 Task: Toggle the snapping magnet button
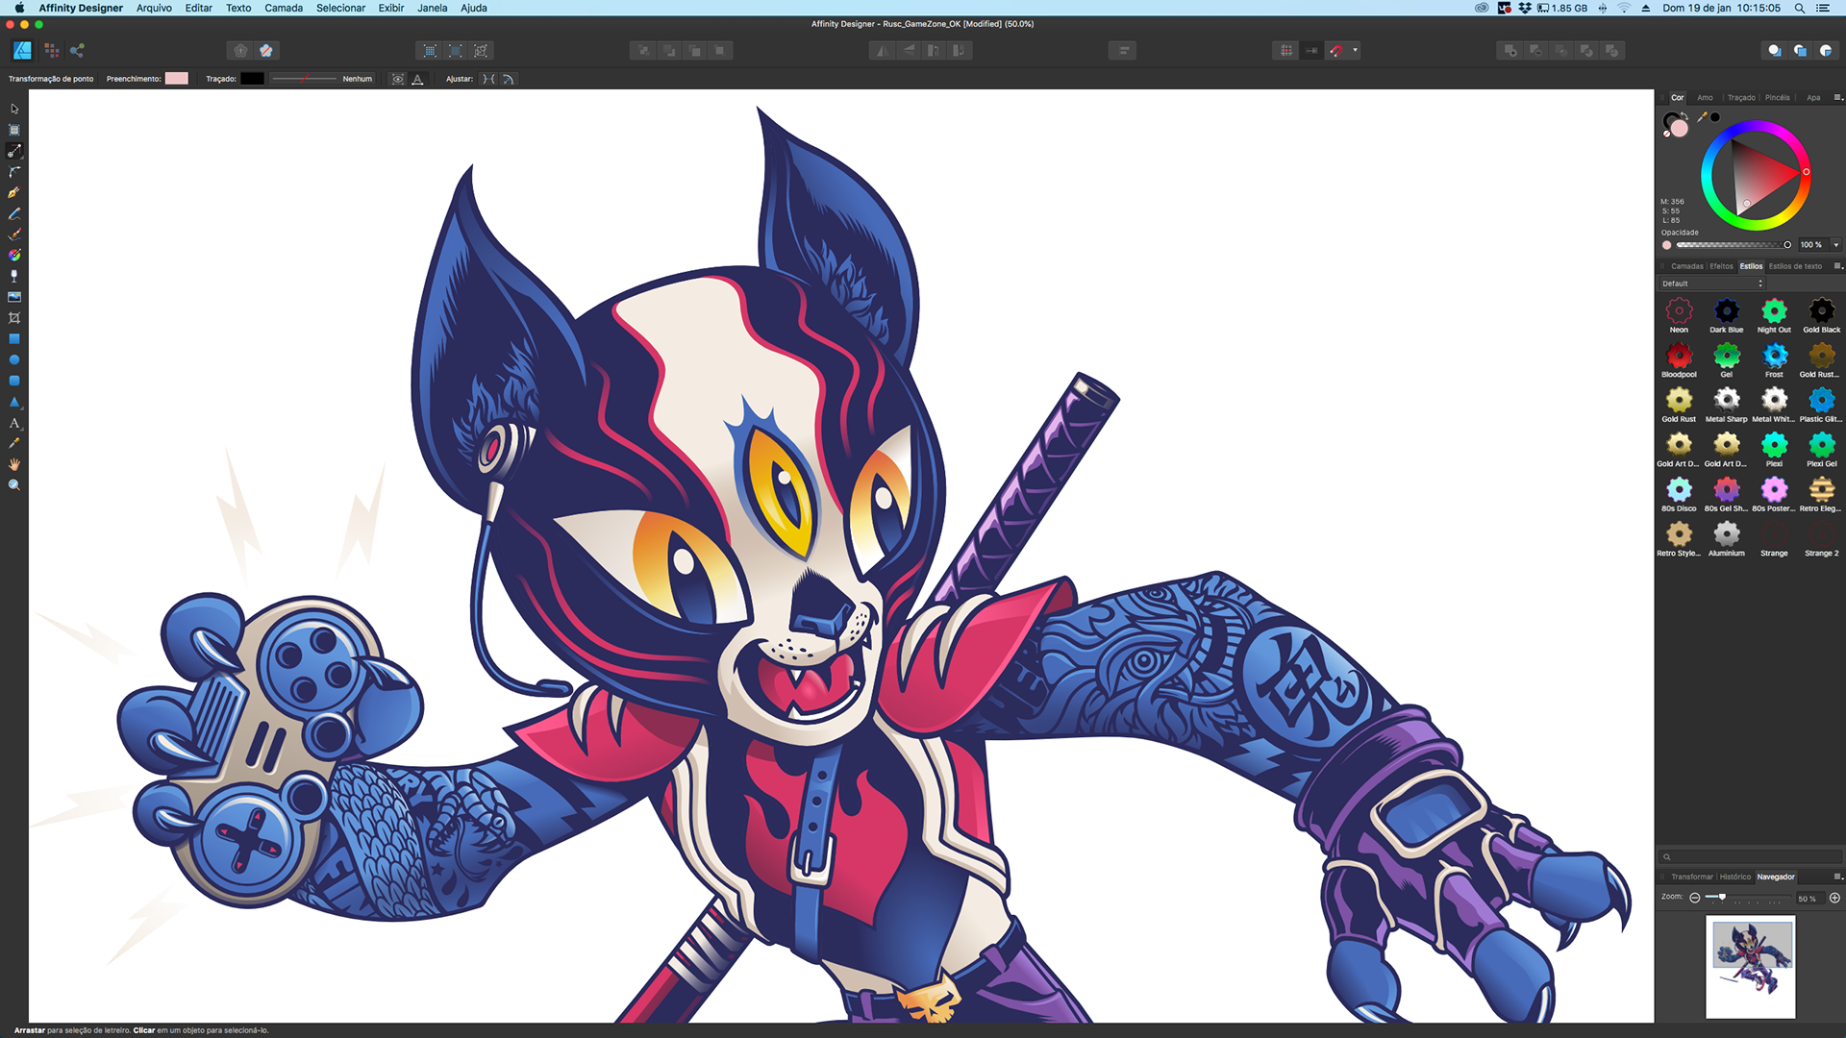(x=1336, y=50)
